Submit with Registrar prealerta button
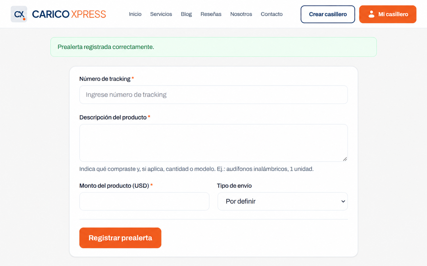This screenshot has width=427, height=266. point(120,238)
